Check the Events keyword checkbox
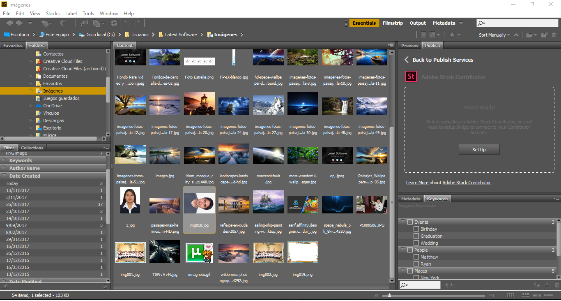Screen dimensions: 561x301 (x=410, y=222)
